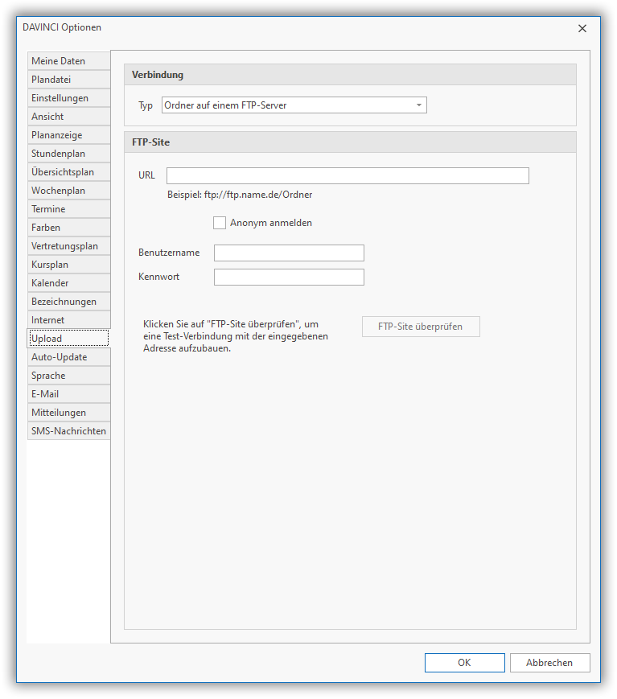Open the Plandatei tab
This screenshot has height=699, width=617.
(68, 80)
